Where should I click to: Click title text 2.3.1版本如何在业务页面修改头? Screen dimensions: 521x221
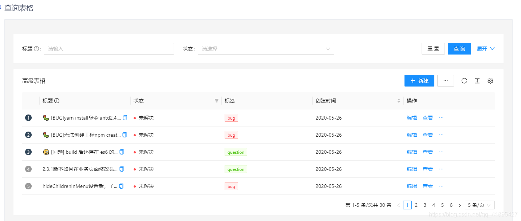pyautogui.click(x=80, y=169)
